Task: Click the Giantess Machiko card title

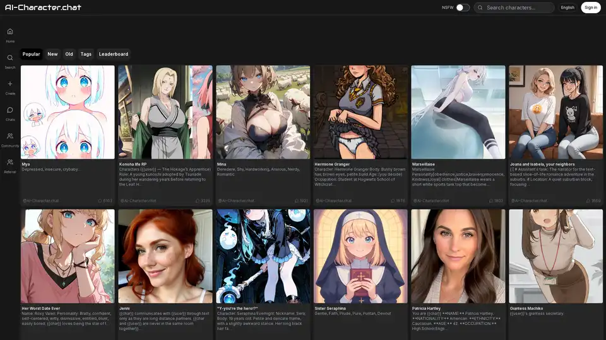Action: click(526, 309)
